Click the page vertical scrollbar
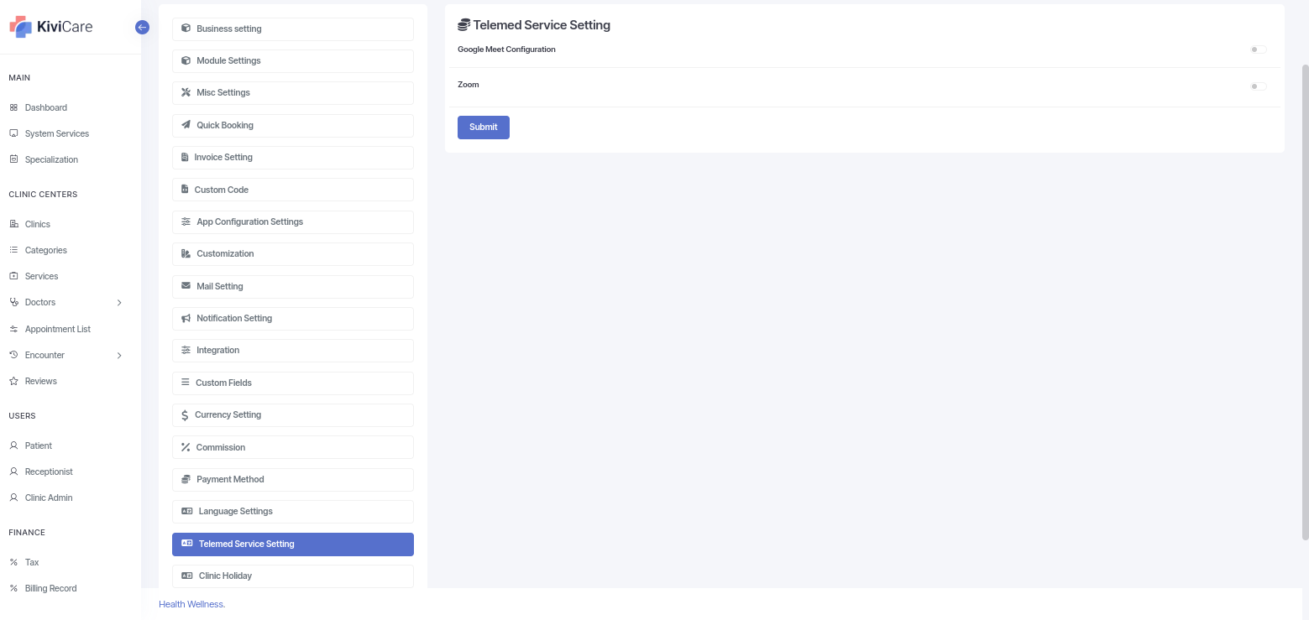1309x620 pixels. (1305, 302)
